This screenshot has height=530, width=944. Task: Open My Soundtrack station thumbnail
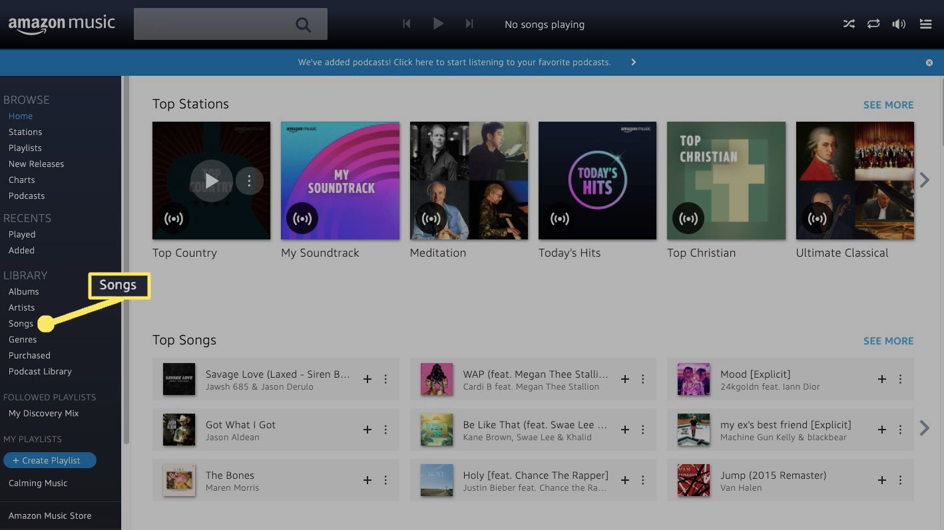[340, 180]
